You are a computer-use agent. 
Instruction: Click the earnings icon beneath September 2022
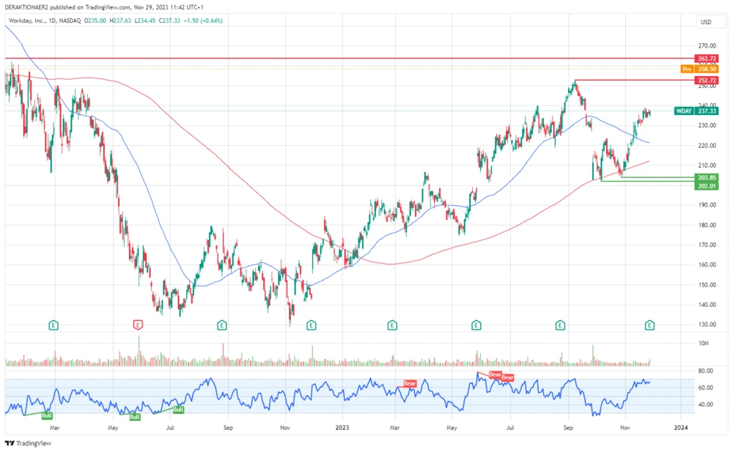221,325
